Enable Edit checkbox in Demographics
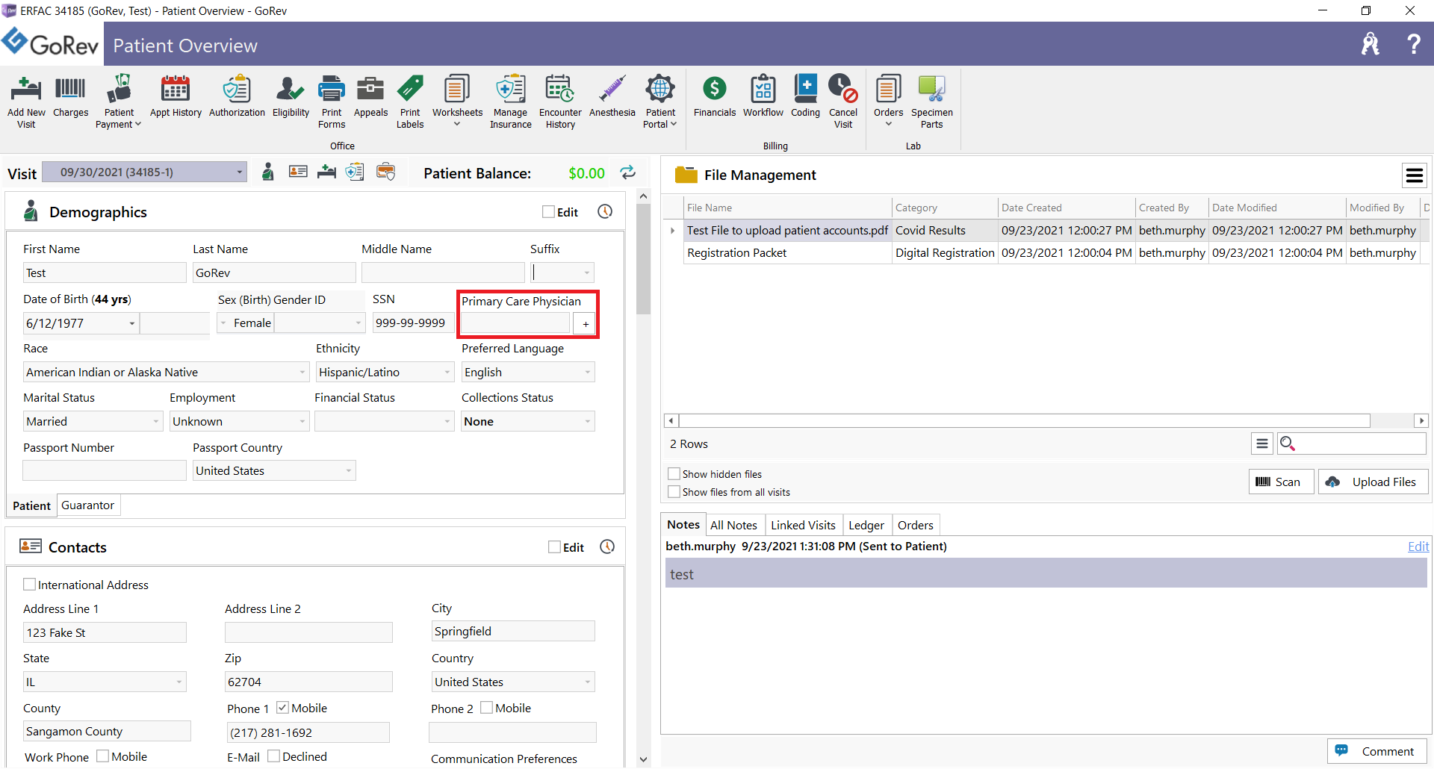Image resolution: width=1434 pixels, height=769 pixels. [548, 212]
